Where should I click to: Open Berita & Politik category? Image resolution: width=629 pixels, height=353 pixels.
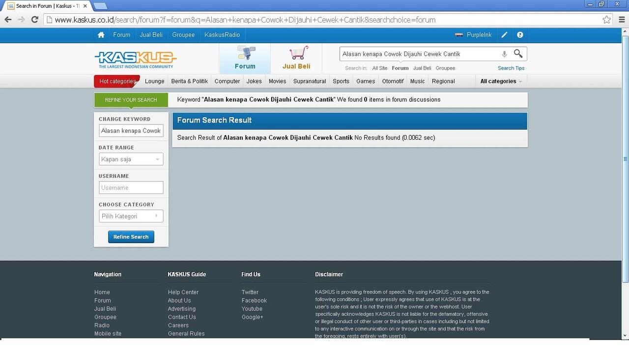point(189,81)
